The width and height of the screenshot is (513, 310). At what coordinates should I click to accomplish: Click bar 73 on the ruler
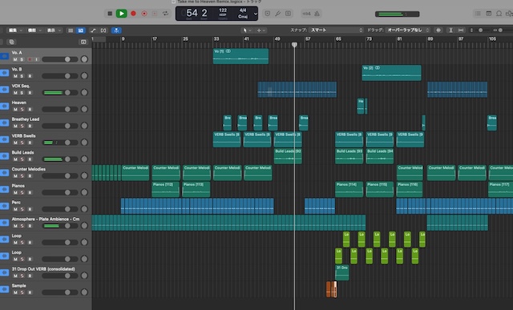tap(369, 39)
